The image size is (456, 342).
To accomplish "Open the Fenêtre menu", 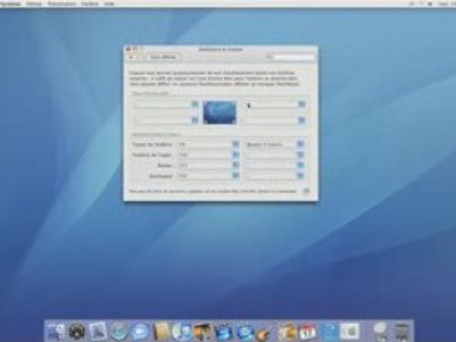I will point(90,3).
